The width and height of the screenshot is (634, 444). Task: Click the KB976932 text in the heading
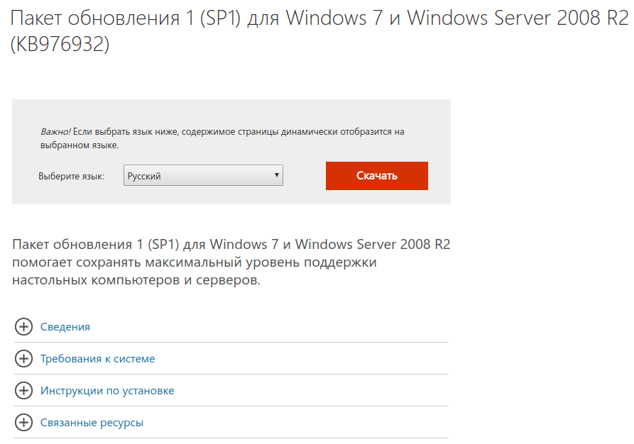coord(60,45)
